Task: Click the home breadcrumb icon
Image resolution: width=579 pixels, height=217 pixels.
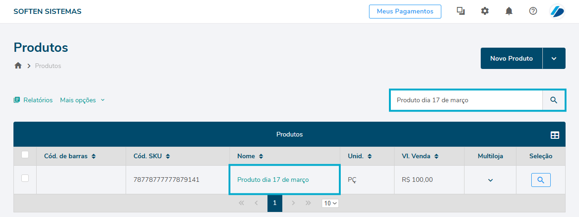Action: (18, 66)
